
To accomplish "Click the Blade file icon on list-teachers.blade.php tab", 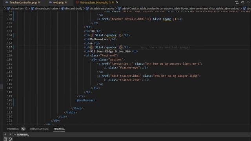I will [77, 2].
